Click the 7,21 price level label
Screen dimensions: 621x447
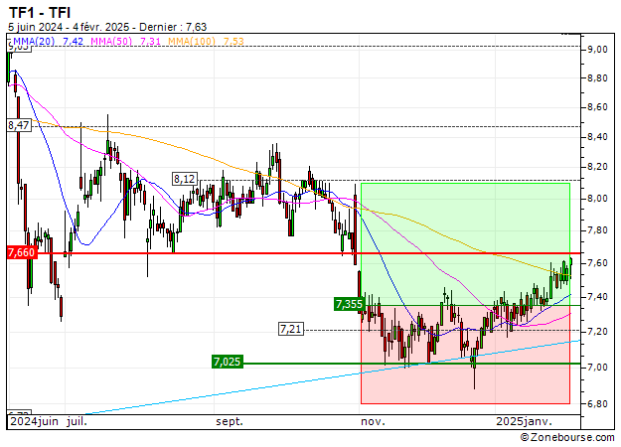[x=290, y=328]
